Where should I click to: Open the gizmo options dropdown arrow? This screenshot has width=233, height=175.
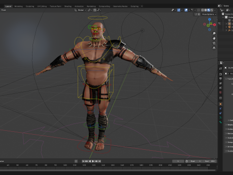(182, 10)
